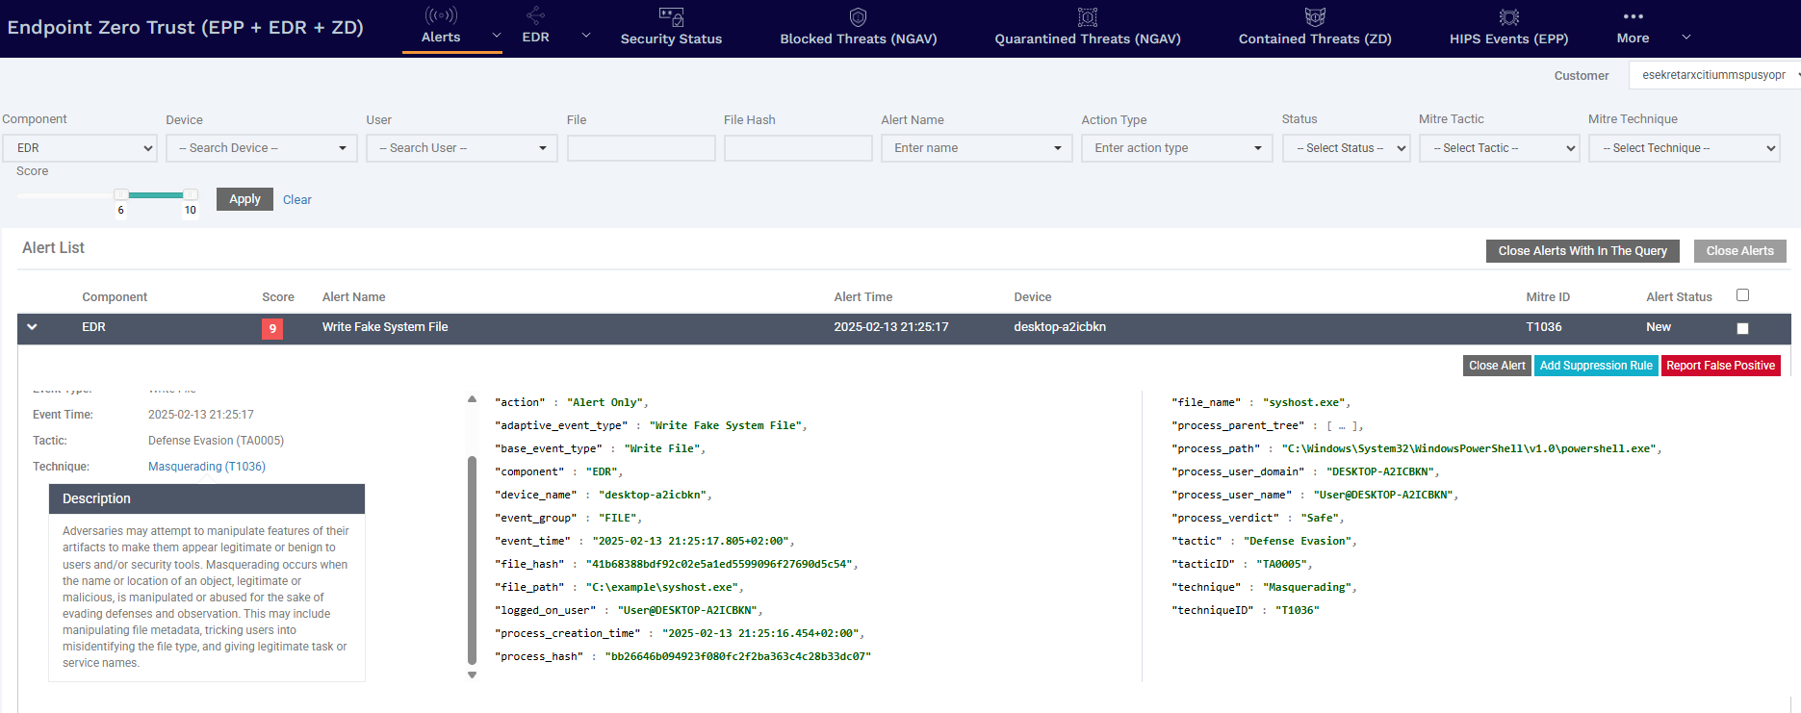Switch to Security Status tab
The height and width of the screenshot is (713, 1801).
671,39
